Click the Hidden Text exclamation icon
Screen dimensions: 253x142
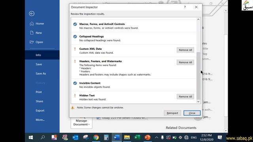[75, 95]
